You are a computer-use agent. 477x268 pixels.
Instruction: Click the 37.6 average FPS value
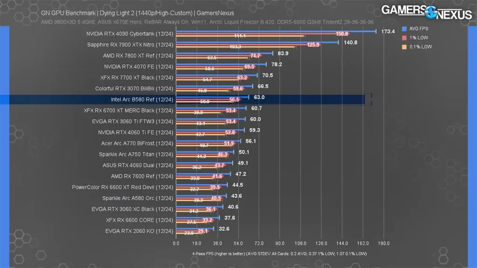coord(230,218)
